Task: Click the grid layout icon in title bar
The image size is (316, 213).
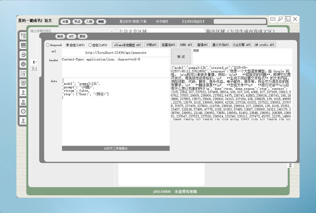Action: pos(287,19)
